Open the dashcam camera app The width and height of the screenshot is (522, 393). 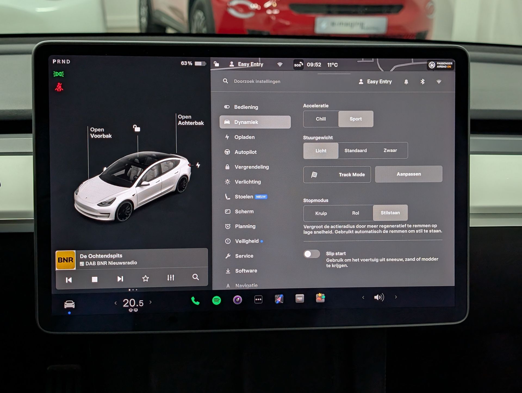click(x=237, y=300)
